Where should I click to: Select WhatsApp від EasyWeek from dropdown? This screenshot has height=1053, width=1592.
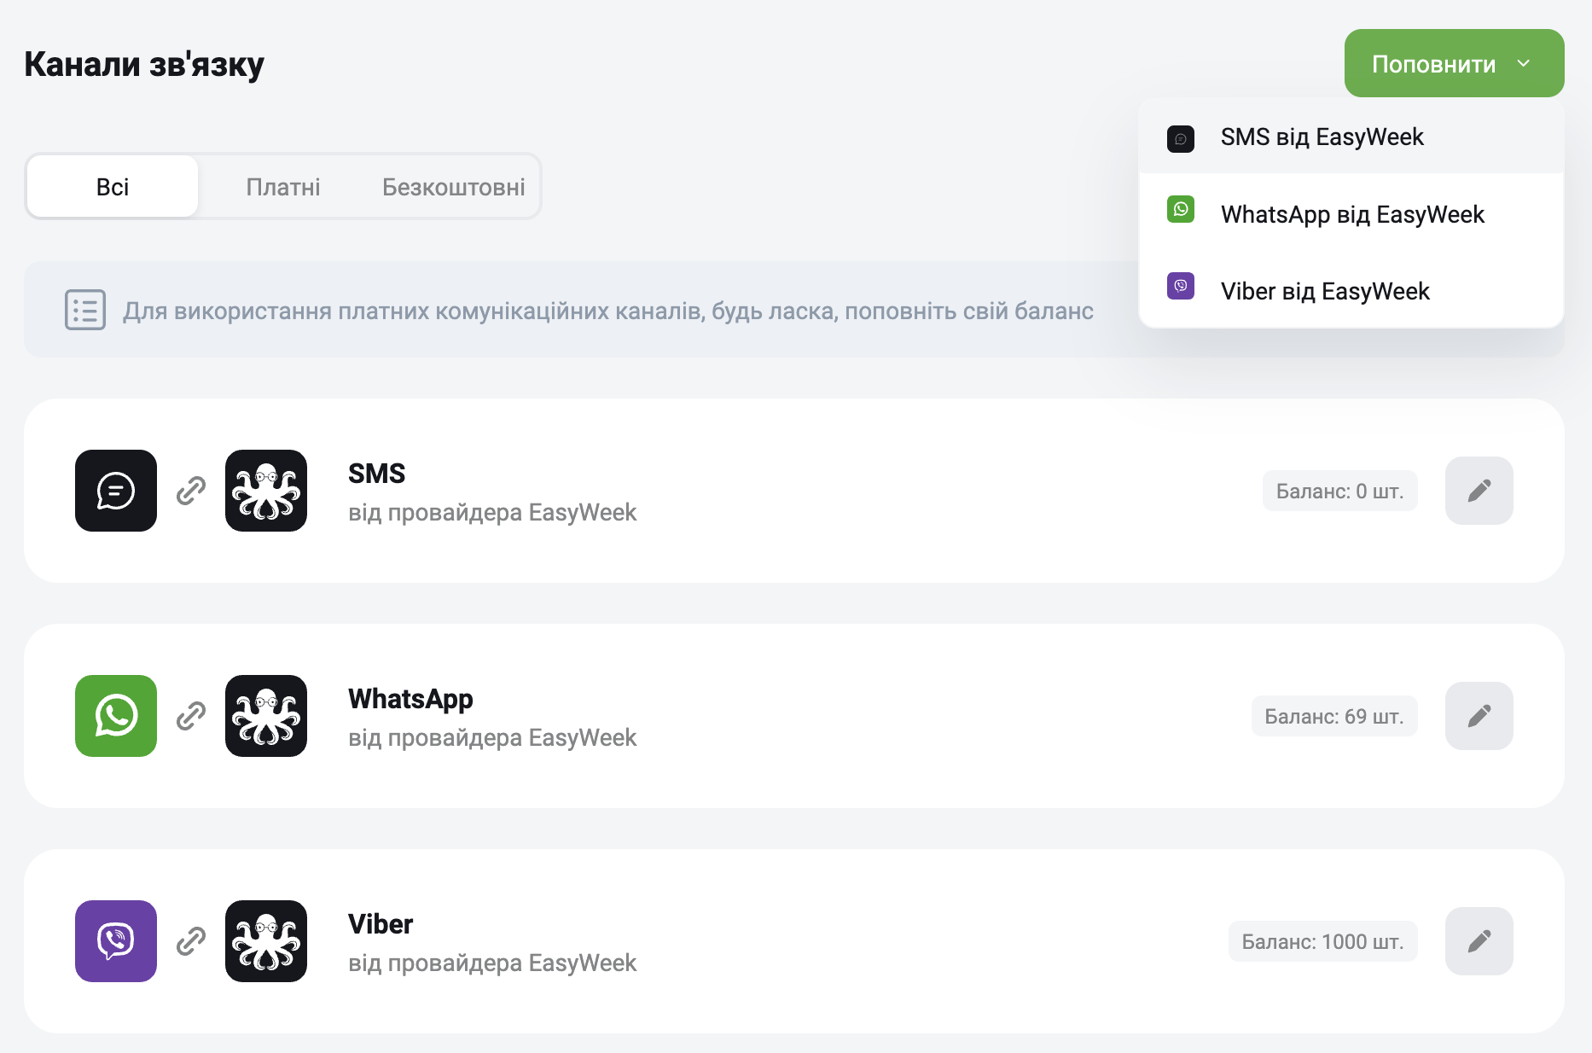[x=1351, y=213]
